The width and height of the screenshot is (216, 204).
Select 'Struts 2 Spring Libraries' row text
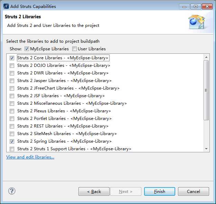pos(64,141)
